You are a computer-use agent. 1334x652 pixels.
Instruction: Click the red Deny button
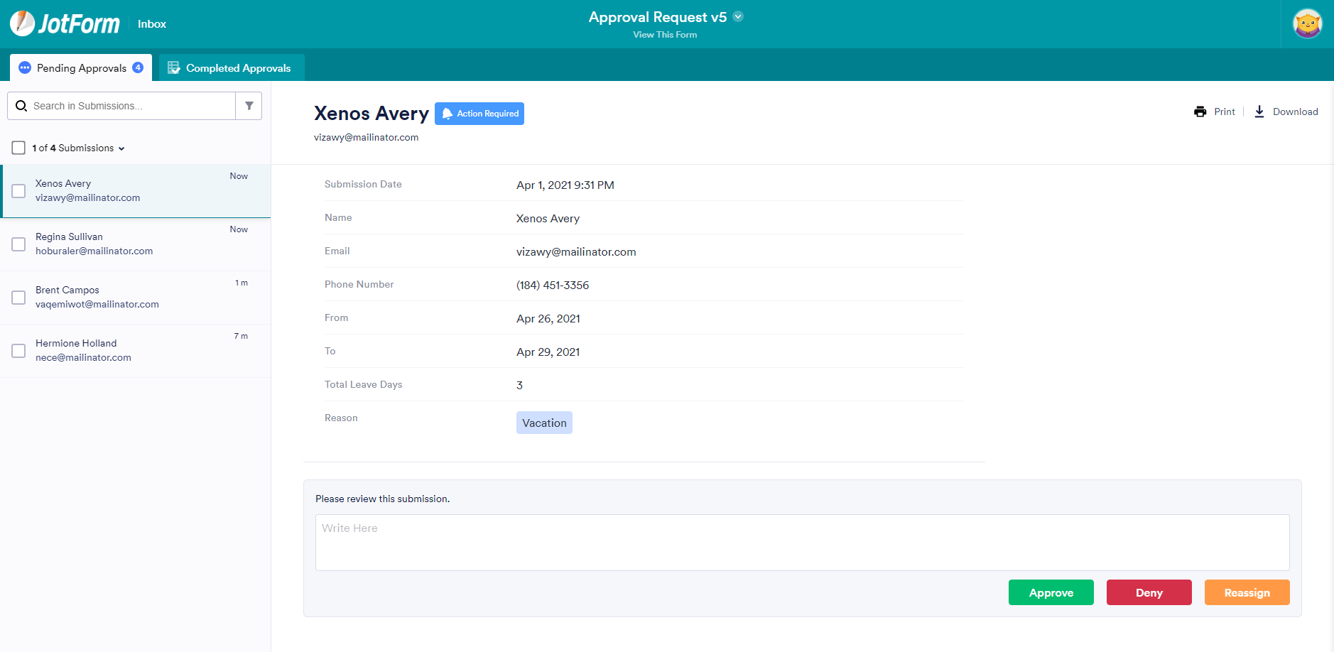pyautogui.click(x=1149, y=592)
